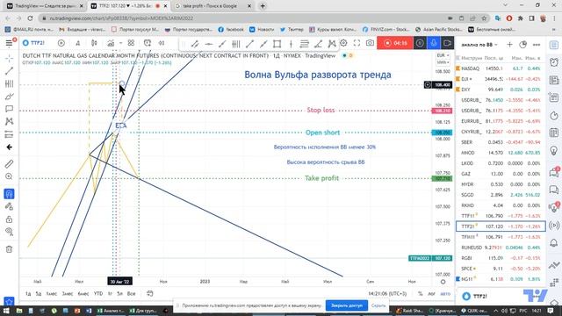Select the NG1! row in watchlist
The height and width of the screenshot is (316, 562).
pyautogui.click(x=501, y=279)
